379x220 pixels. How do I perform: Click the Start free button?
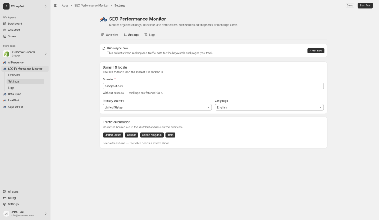pos(365,6)
